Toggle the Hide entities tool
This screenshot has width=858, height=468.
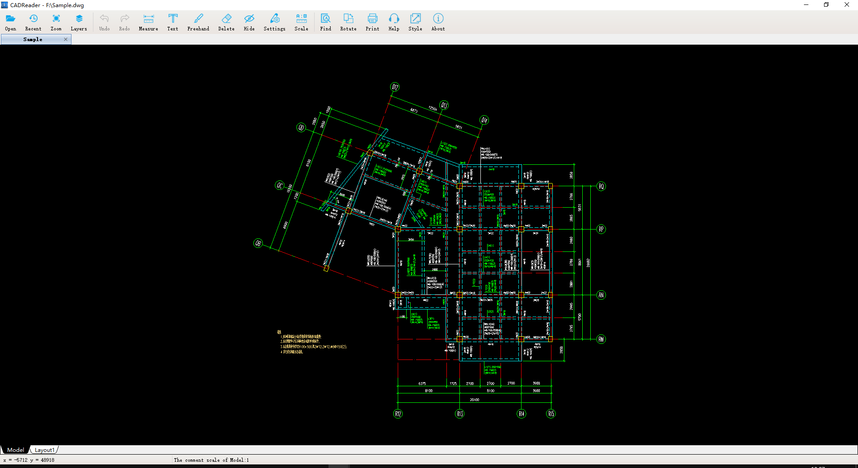pyautogui.click(x=249, y=21)
